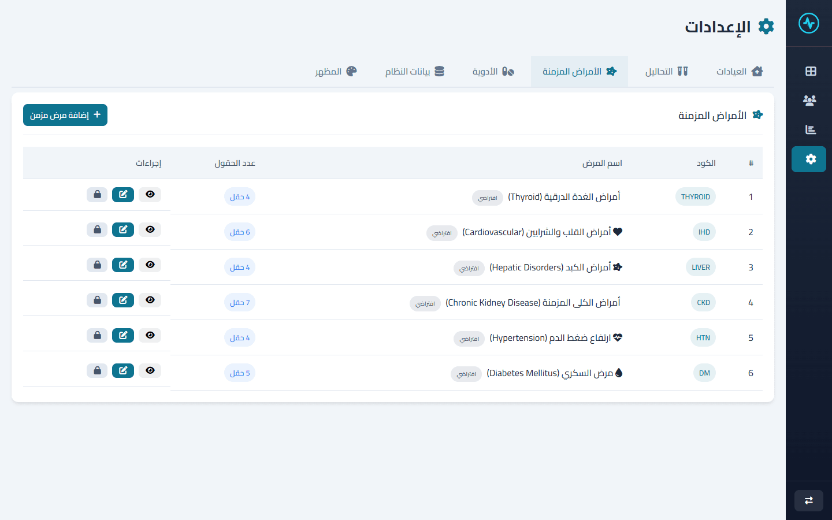This screenshot has height=520, width=832.
Task: Click إضافة مرض مزمن button
Action: tap(65, 115)
